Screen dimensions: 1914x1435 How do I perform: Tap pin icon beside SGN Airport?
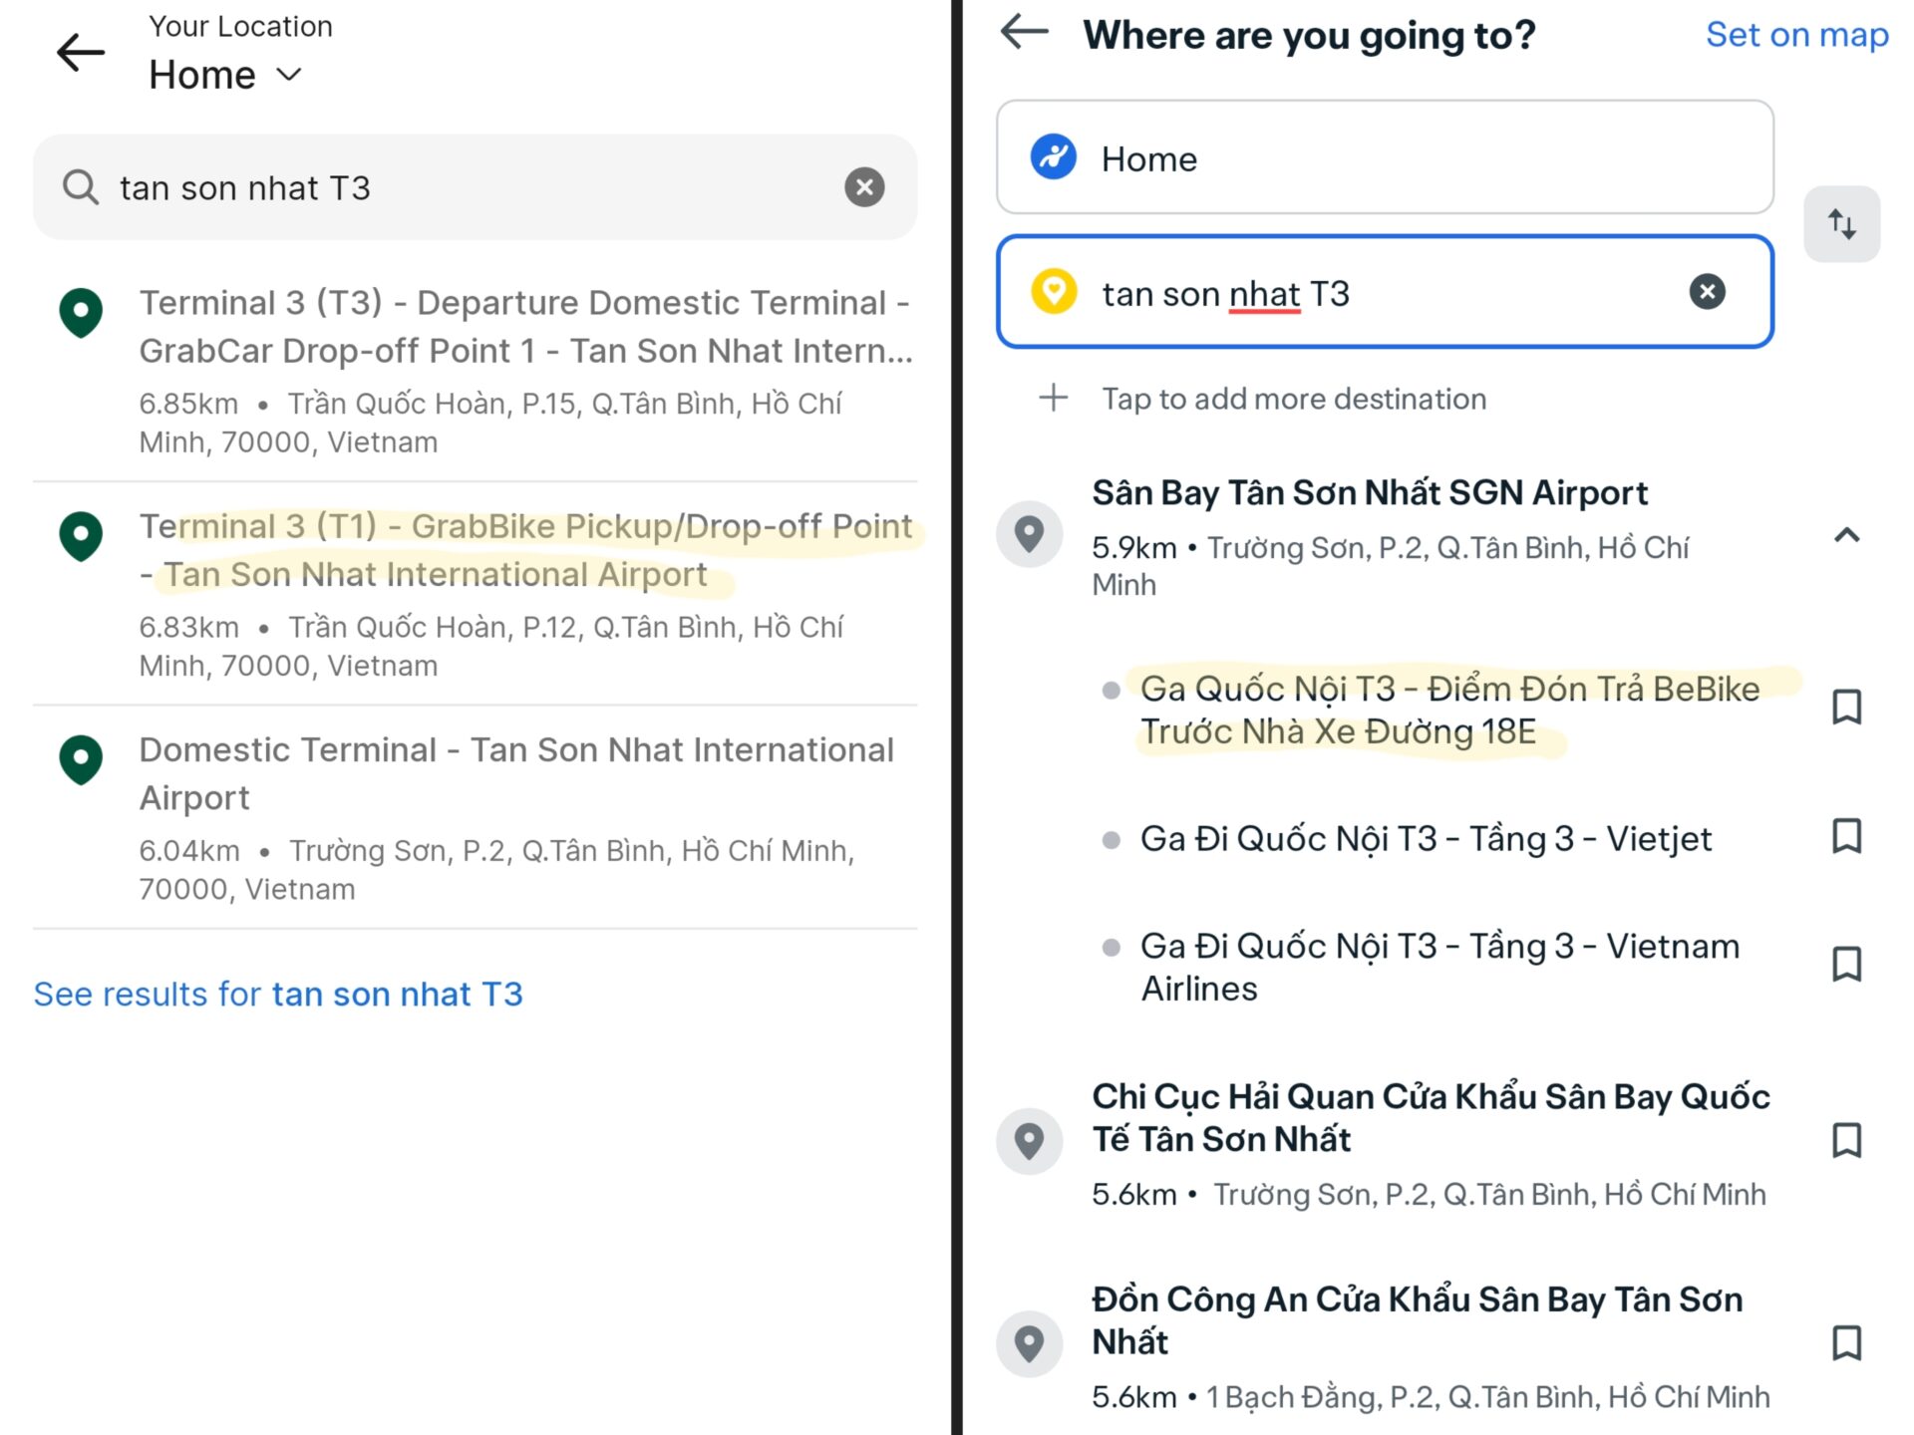point(1029,534)
